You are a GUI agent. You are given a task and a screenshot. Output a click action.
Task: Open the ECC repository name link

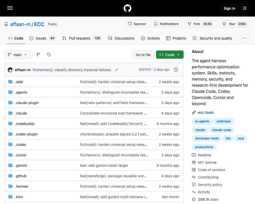click(39, 24)
